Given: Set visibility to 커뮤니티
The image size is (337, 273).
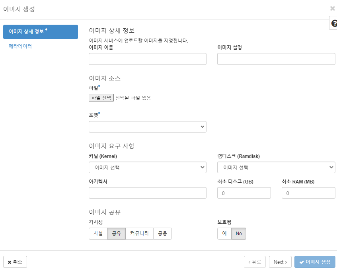Looking at the screenshot, I should (x=139, y=234).
